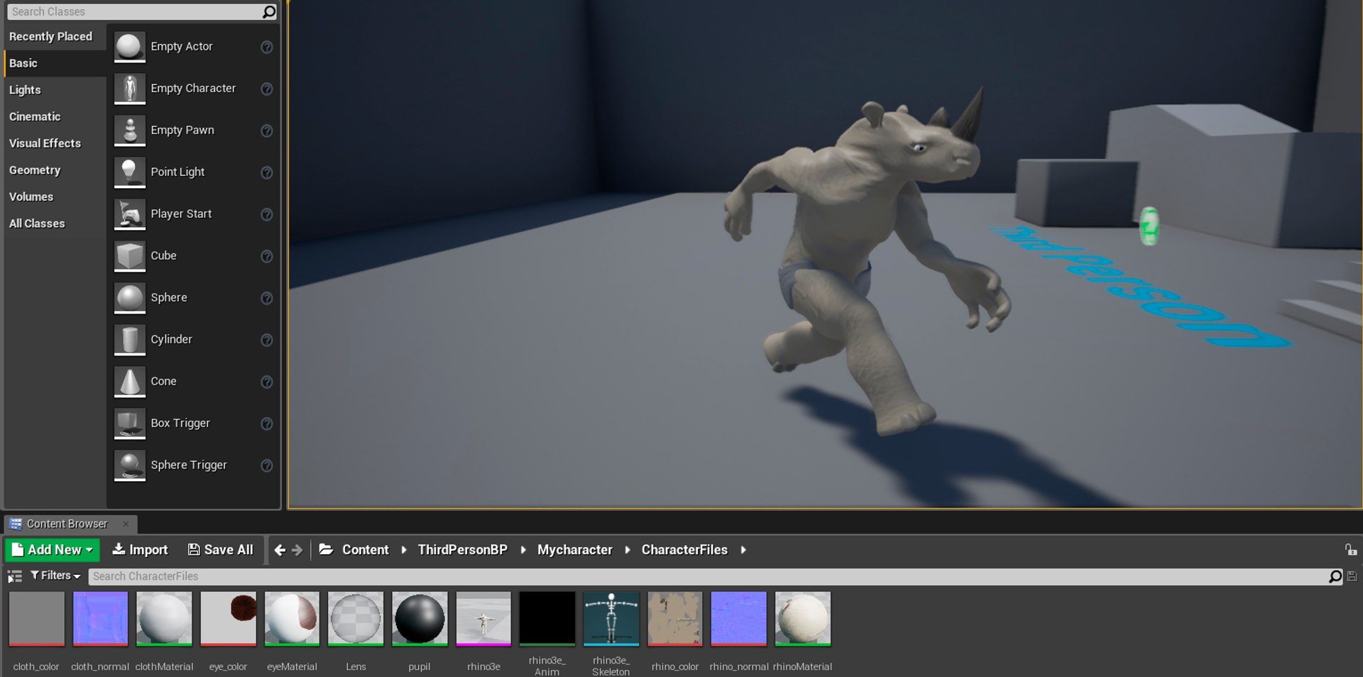The image size is (1363, 677).
Task: Select the Cone shape icon
Action: coord(130,382)
